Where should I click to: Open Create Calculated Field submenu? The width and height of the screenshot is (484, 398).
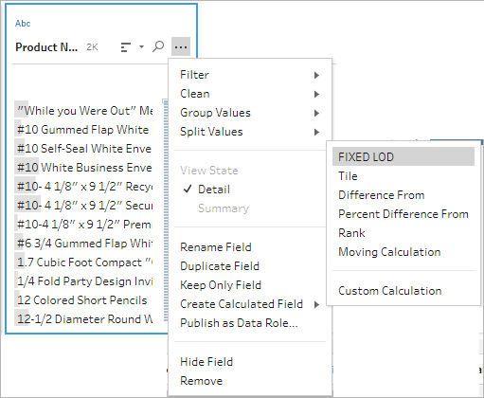(x=250, y=304)
